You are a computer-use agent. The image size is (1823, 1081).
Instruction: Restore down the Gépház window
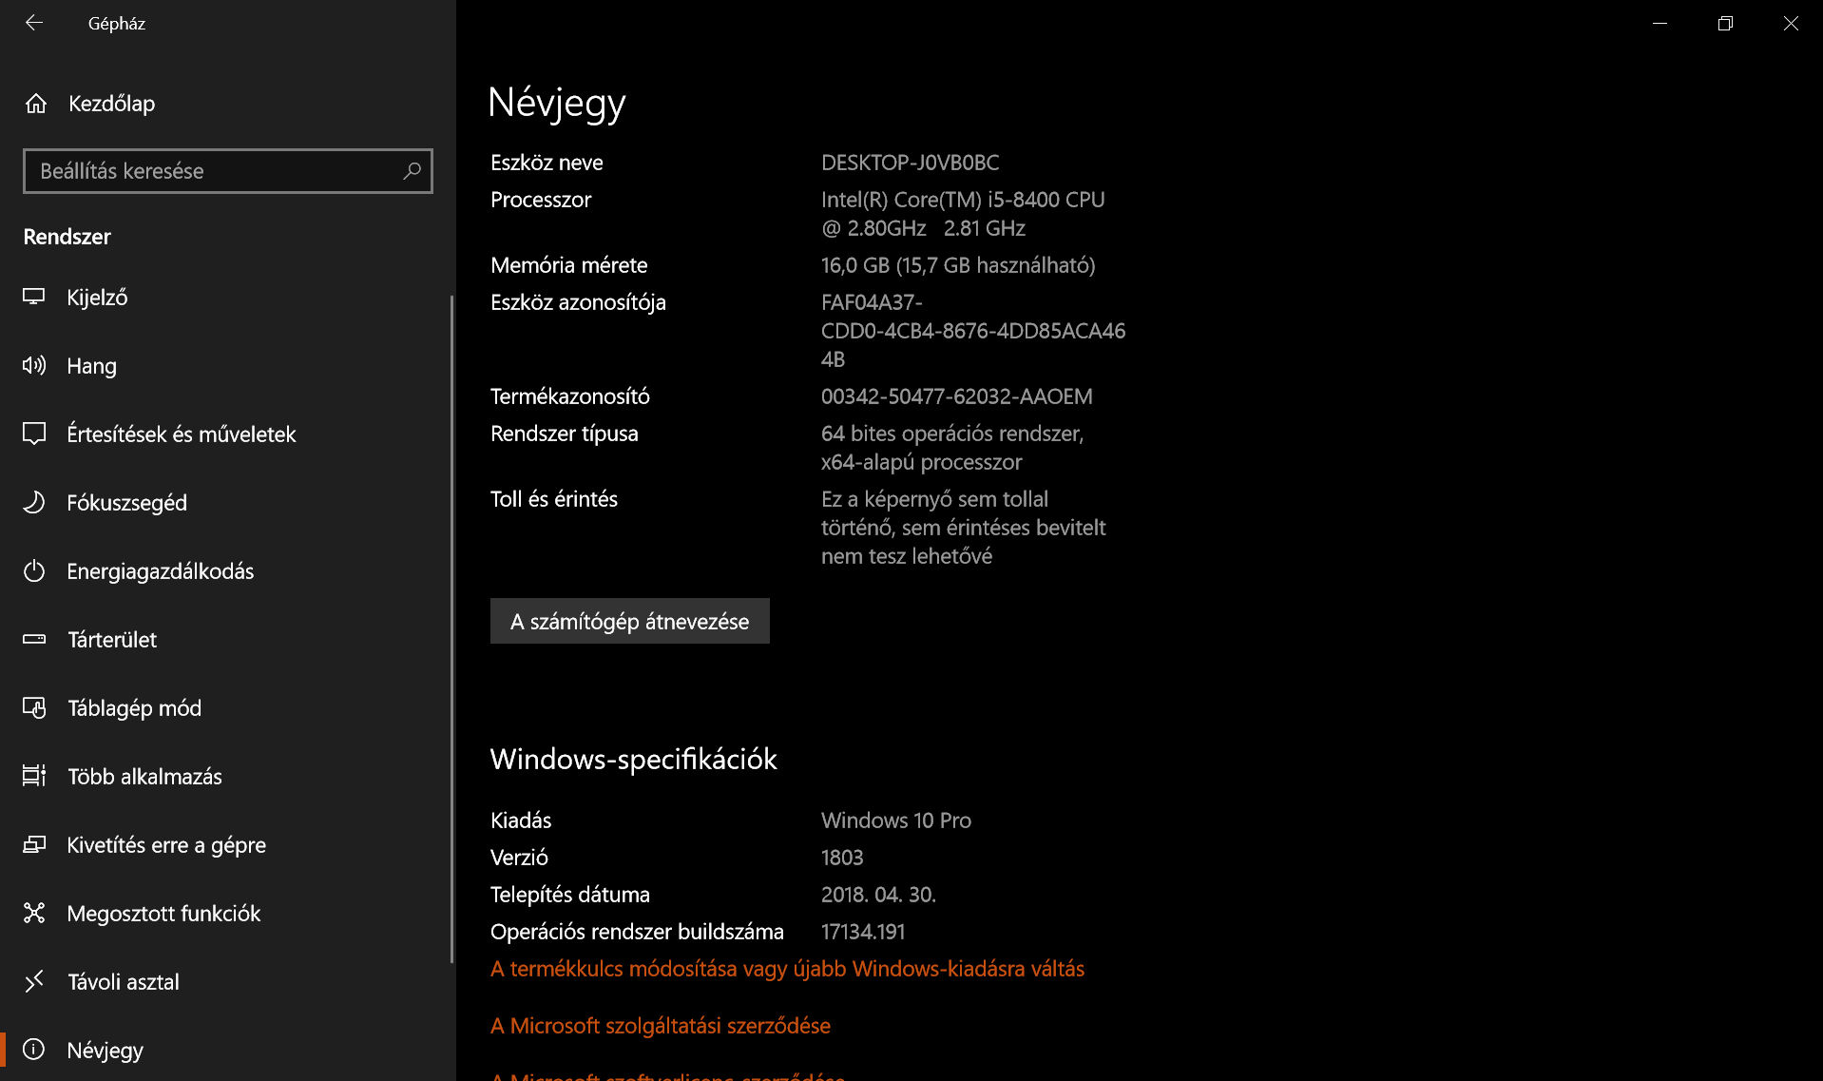pyautogui.click(x=1725, y=23)
